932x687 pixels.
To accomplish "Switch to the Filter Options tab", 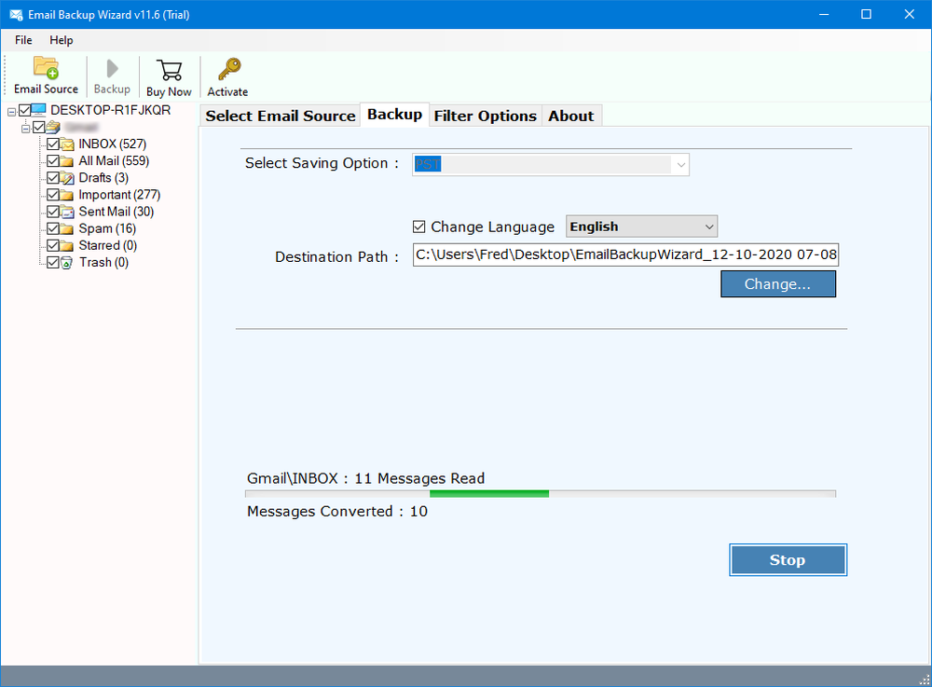I will point(485,115).
